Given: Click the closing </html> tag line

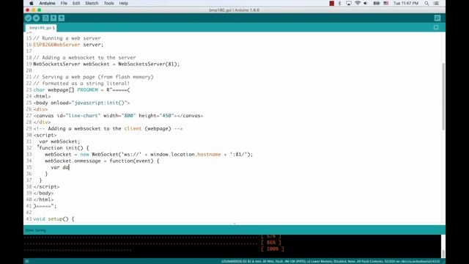Looking at the screenshot, I should point(43,199).
